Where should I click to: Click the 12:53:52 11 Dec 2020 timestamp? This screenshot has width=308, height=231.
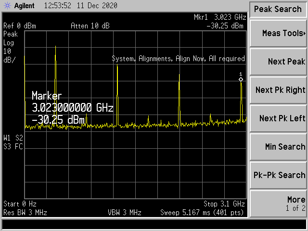click(80, 5)
